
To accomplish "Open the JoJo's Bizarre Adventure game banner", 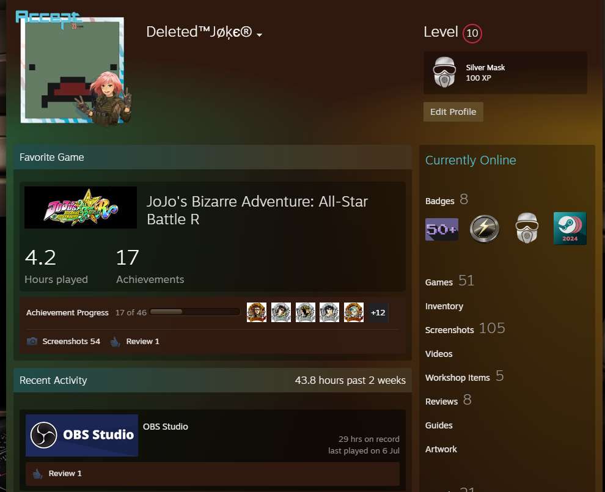I will click(x=81, y=208).
